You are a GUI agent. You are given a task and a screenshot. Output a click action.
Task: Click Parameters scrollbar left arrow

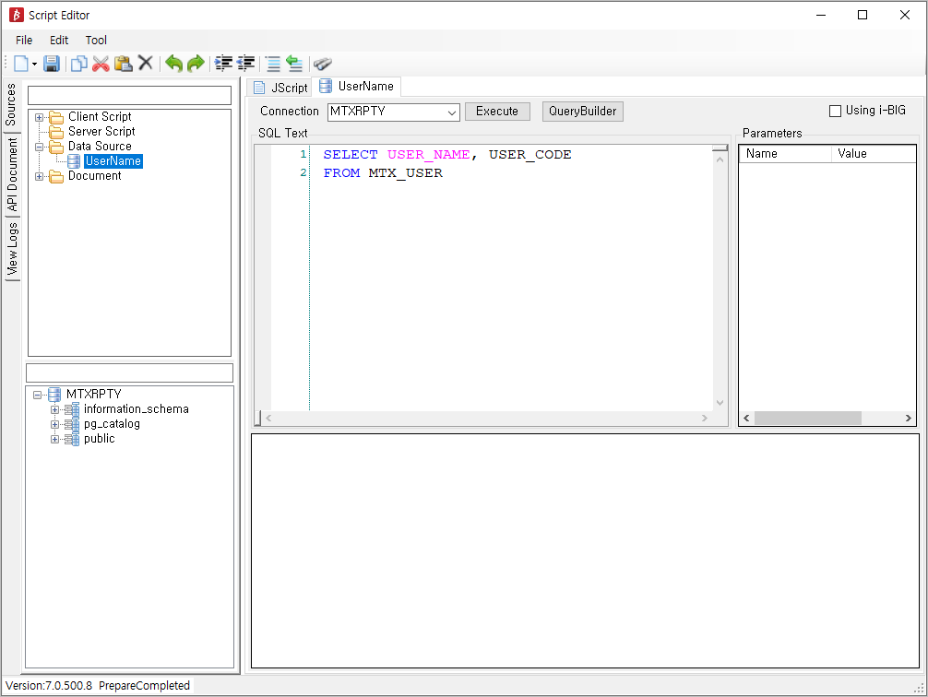pos(746,419)
